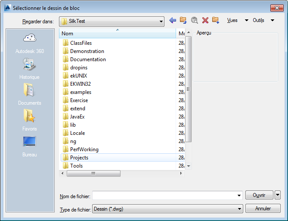288x221 pixels.
Task: Expand the Vues menu arrow
Action: [247, 20]
